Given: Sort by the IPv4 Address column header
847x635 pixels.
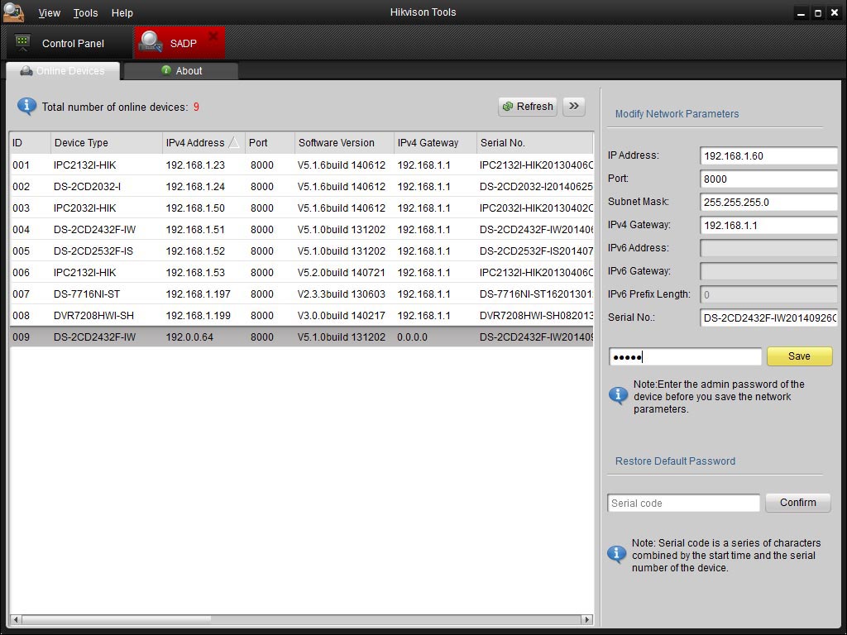Looking at the screenshot, I should [203, 142].
